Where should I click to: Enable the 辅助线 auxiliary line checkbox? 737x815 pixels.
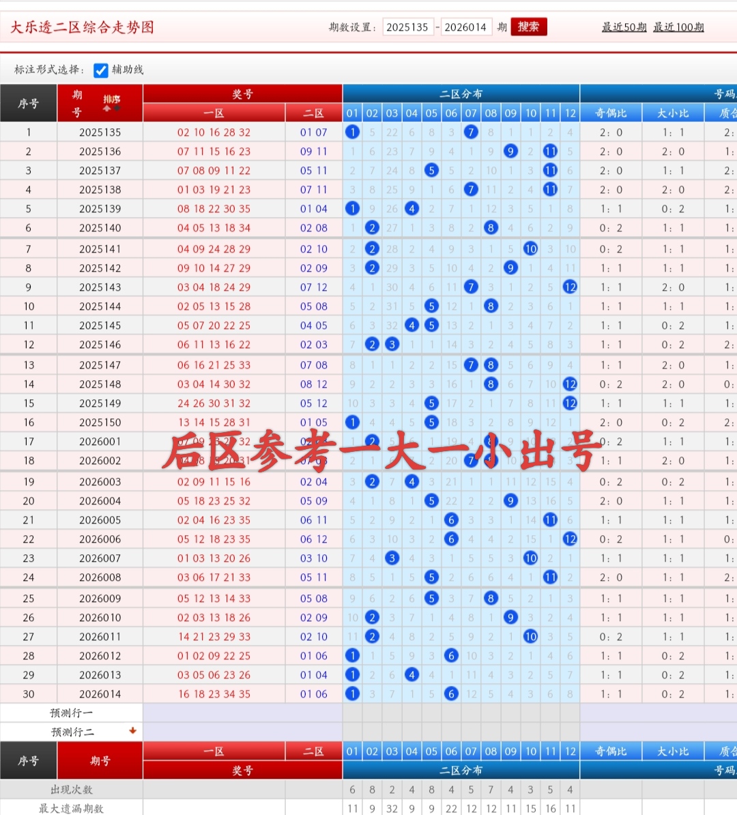100,70
